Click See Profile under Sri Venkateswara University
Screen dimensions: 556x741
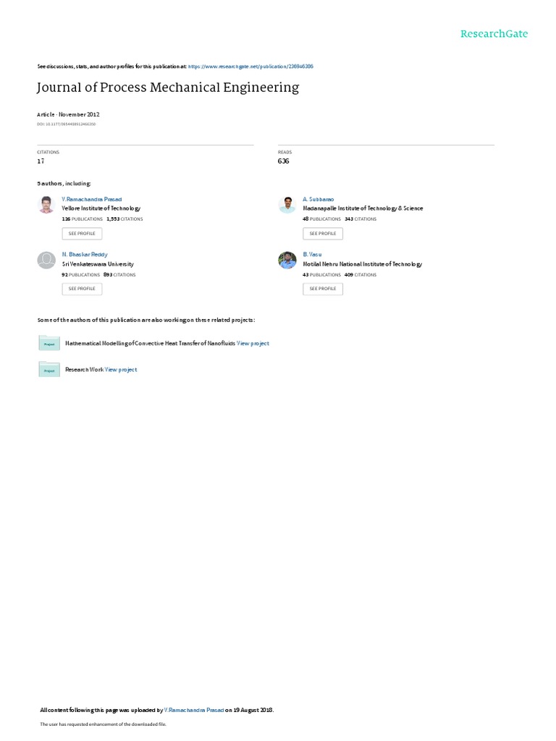pyautogui.click(x=82, y=289)
